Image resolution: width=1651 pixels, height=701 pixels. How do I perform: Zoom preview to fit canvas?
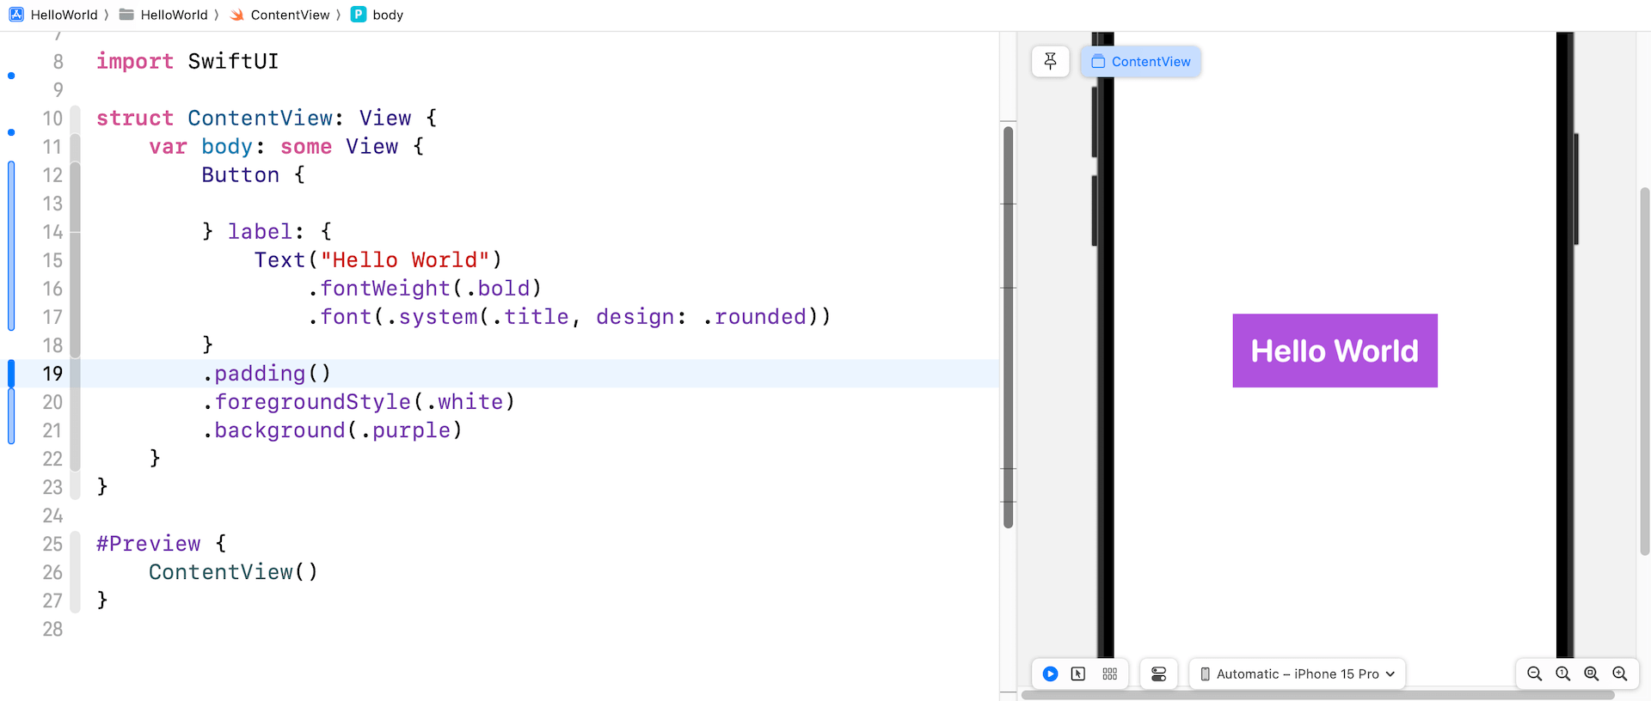(x=1591, y=674)
